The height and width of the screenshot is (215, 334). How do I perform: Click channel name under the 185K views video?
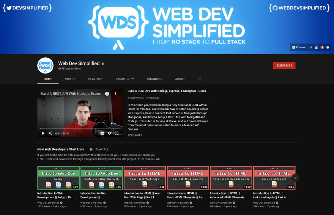(48, 202)
